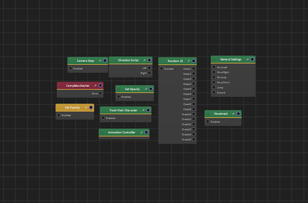Viewport: 308px width, 203px height.
Task: Click the purple circle connector on Camera Stop header
Action: 105,60
